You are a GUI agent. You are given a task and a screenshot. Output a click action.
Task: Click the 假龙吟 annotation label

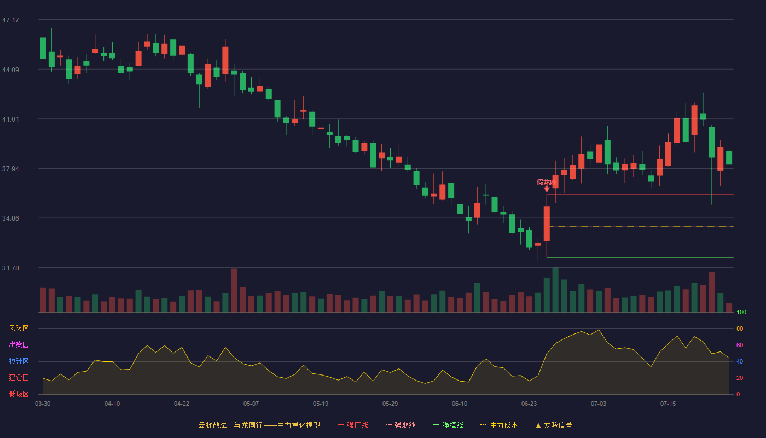point(546,182)
